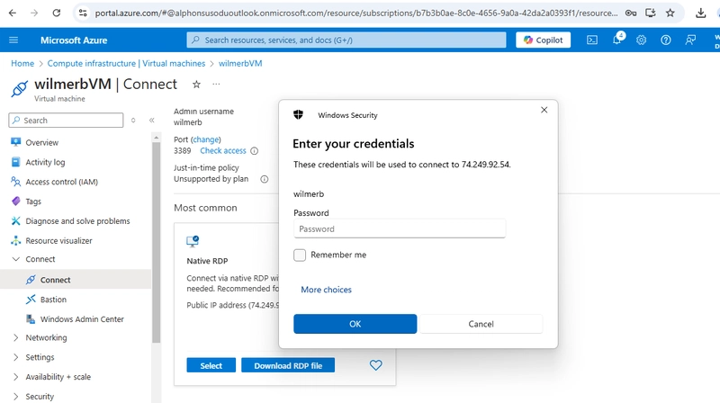The image size is (720, 403).
Task: Click Cancel in the credentials dialog
Action: tap(481, 324)
